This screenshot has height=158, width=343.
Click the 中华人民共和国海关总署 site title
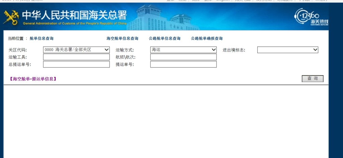[x=74, y=15]
